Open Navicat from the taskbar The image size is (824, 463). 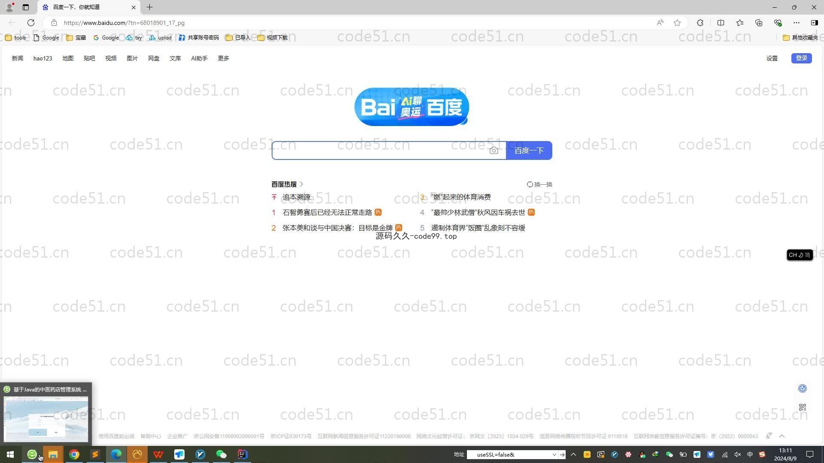click(137, 454)
